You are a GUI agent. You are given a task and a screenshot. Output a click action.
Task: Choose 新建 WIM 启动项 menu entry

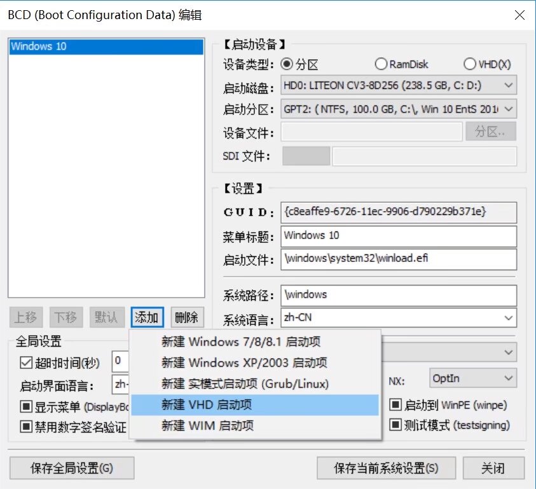click(x=255, y=426)
